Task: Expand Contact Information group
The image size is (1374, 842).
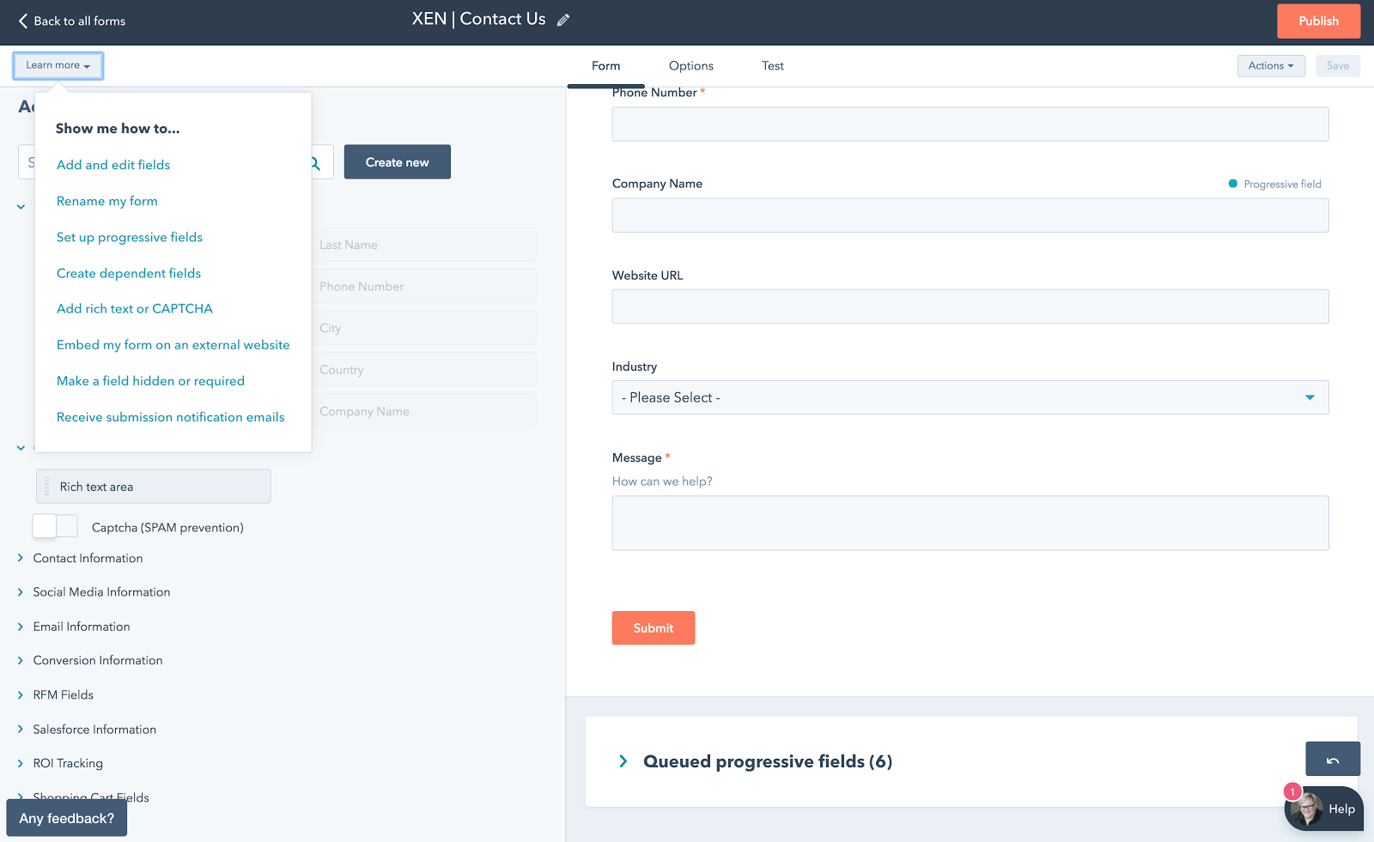Action: click(x=21, y=558)
